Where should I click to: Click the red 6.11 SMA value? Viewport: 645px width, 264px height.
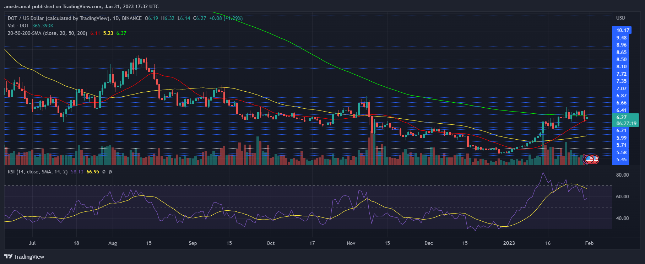[95, 33]
